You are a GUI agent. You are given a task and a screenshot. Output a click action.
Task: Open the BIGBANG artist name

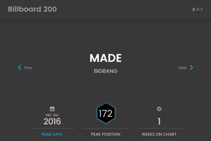coord(106,71)
